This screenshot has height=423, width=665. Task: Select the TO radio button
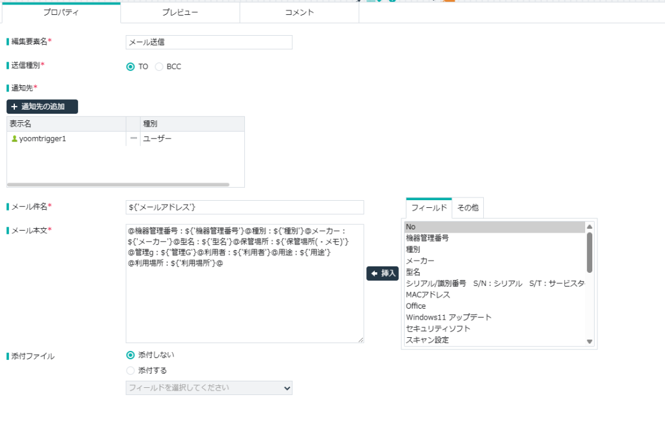point(131,66)
